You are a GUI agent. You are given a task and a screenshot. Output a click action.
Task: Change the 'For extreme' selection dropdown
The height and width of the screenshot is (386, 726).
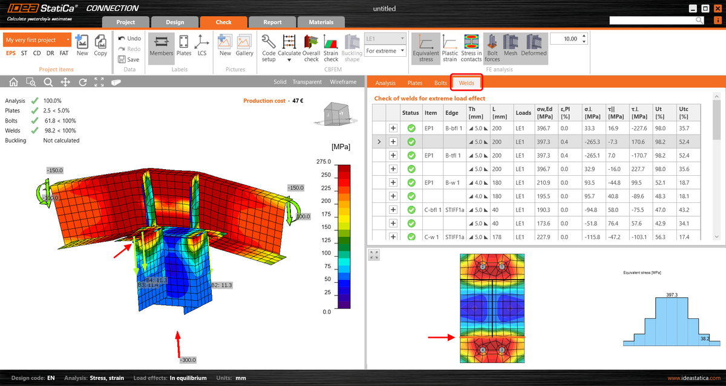385,51
